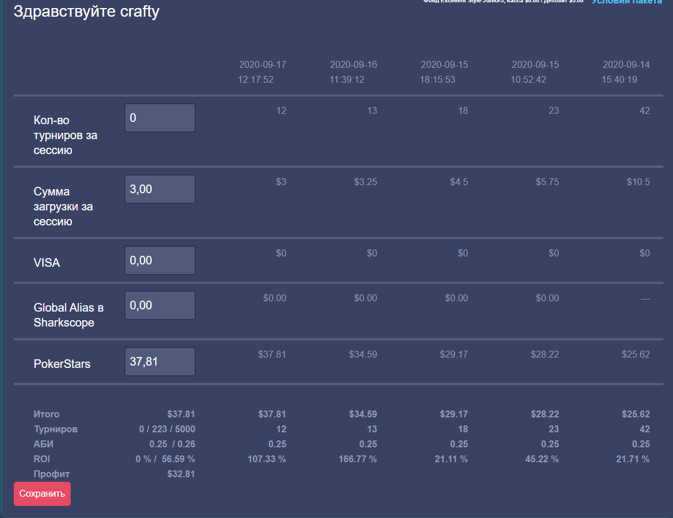Select the $4.5 session load amount

coord(459,182)
